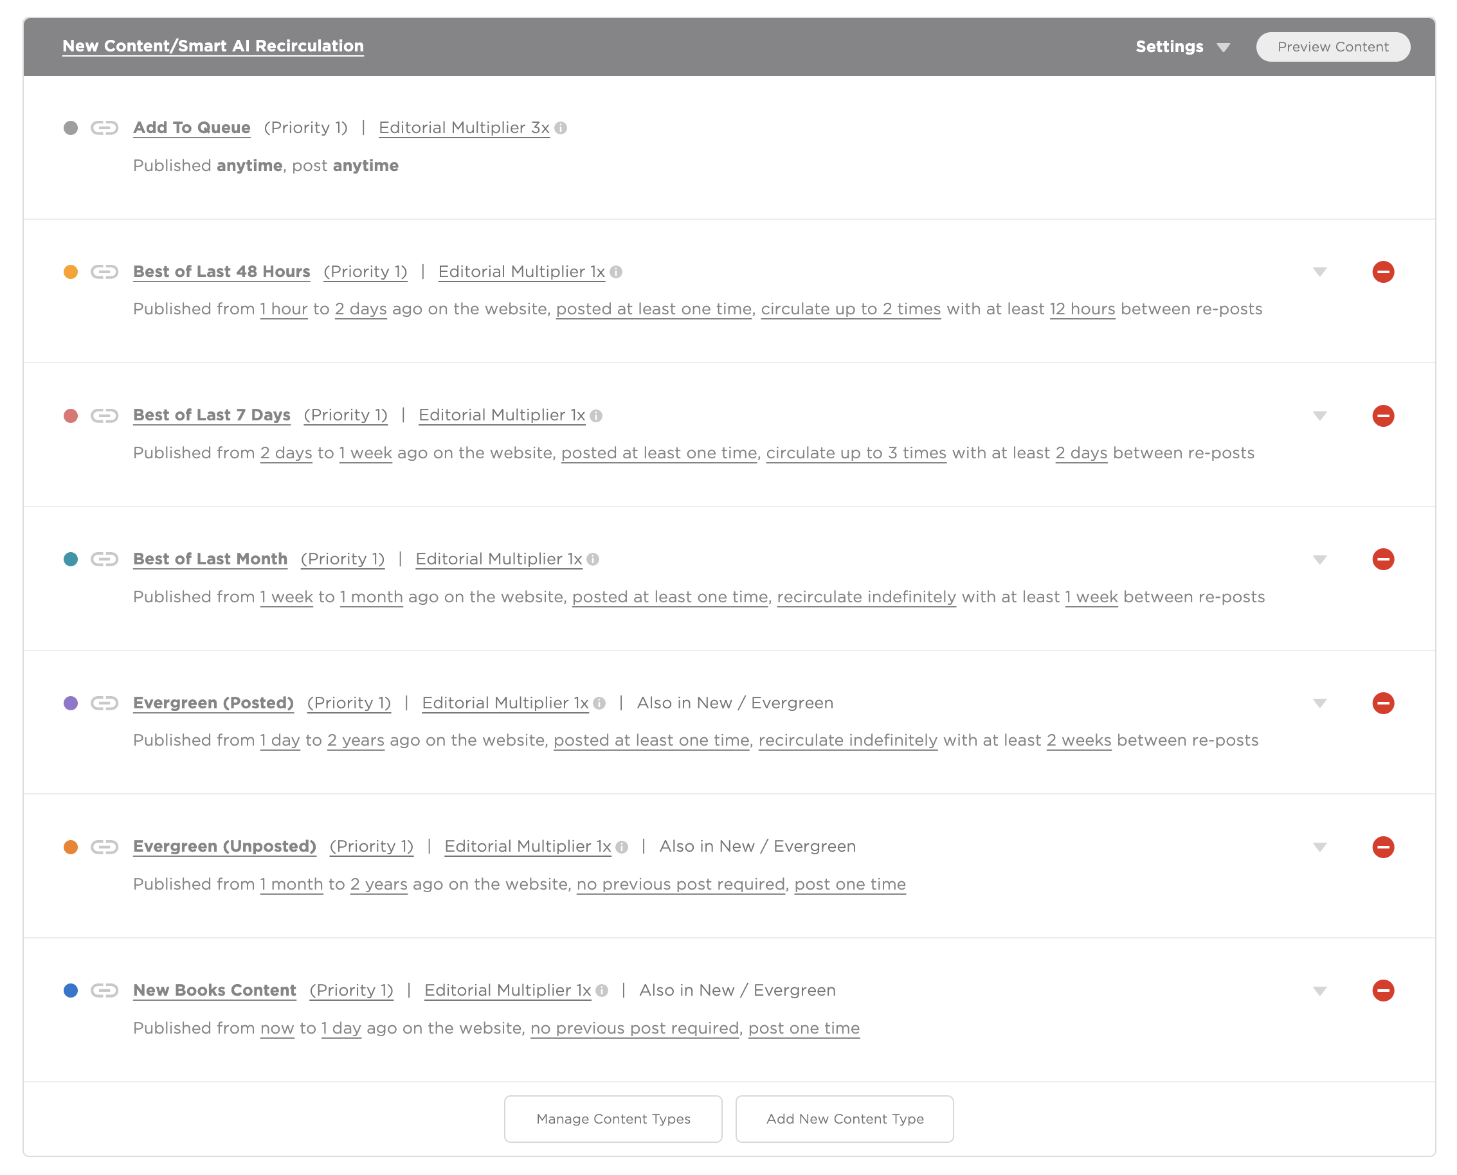
Task: Remove Best of Last 7 Days content type
Action: tap(1383, 416)
